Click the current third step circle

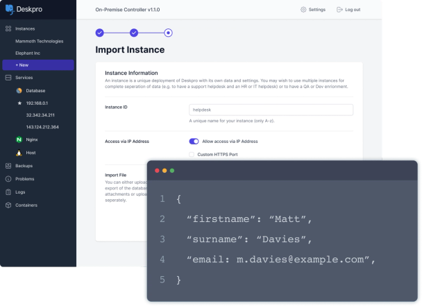pos(168,33)
